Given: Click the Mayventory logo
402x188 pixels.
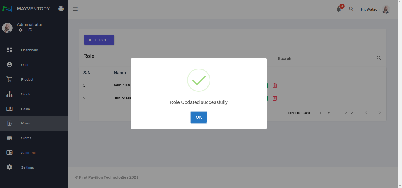Looking at the screenshot, I should click(7, 9).
